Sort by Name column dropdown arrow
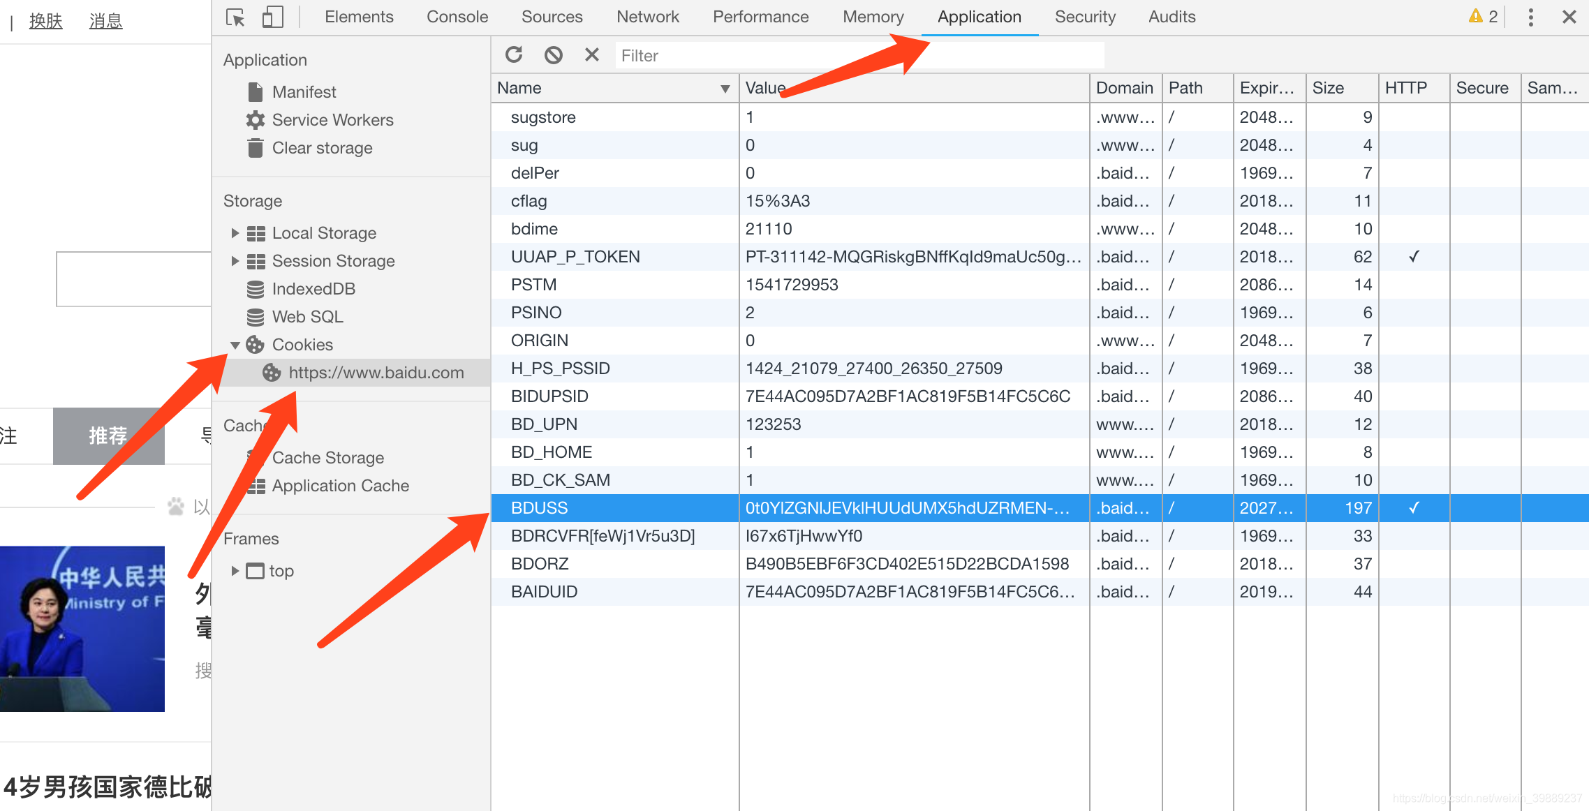The width and height of the screenshot is (1589, 811). pos(725,89)
